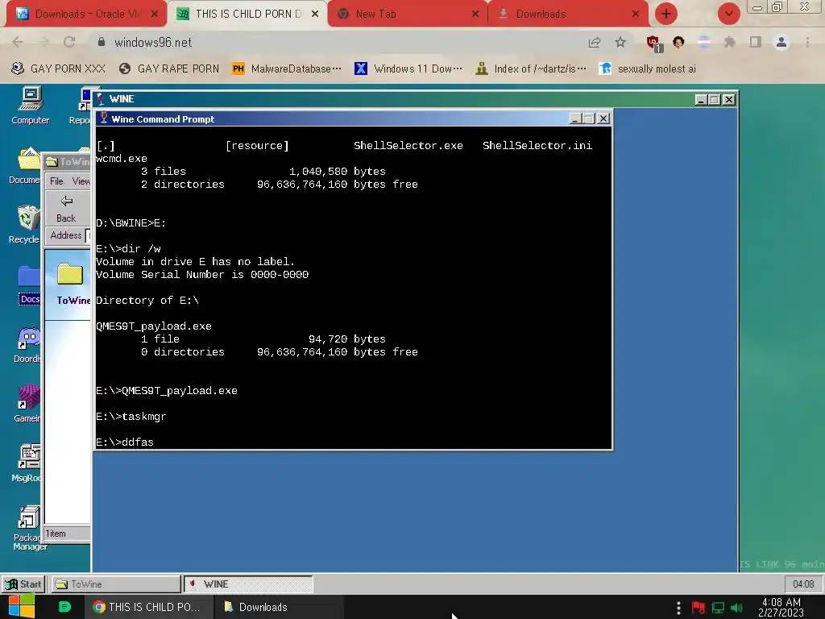Image resolution: width=825 pixels, height=619 pixels.
Task: Click the green app icon on host taskbar
Action: pos(64,607)
